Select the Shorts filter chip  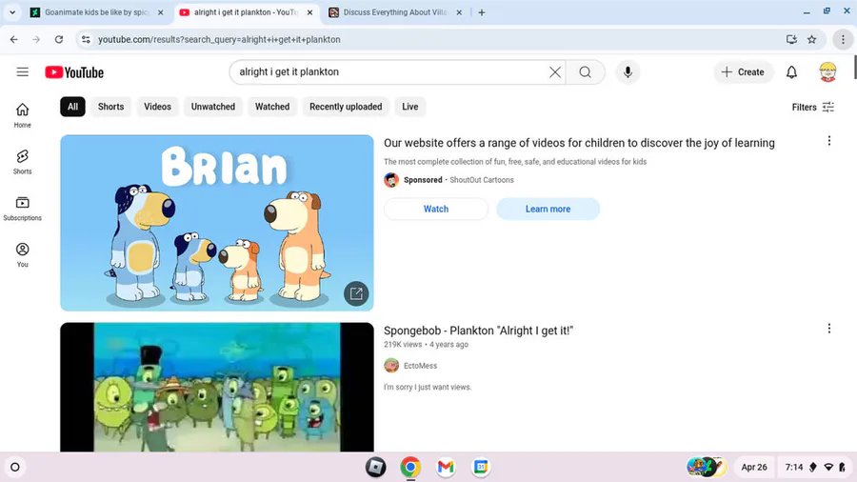pyautogui.click(x=111, y=107)
